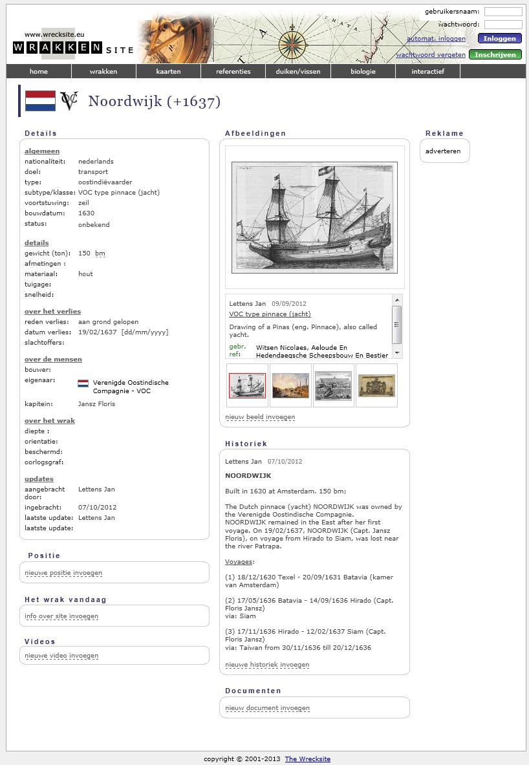This screenshot has height=765, width=529.
Task: Select the colored harbor painting thumbnail
Action: [290, 385]
